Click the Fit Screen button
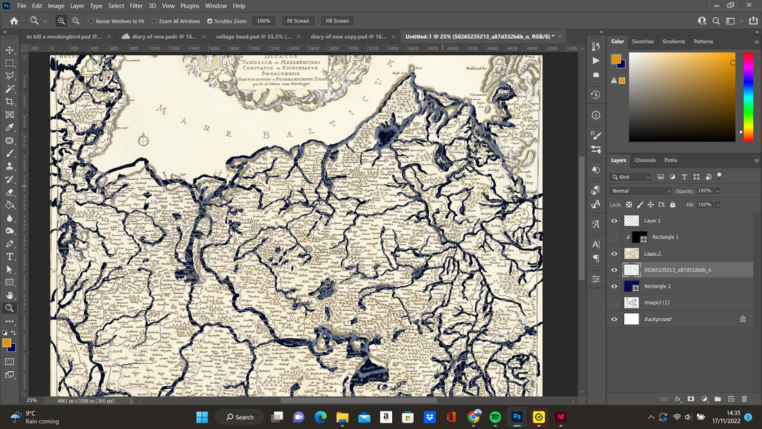 (298, 21)
